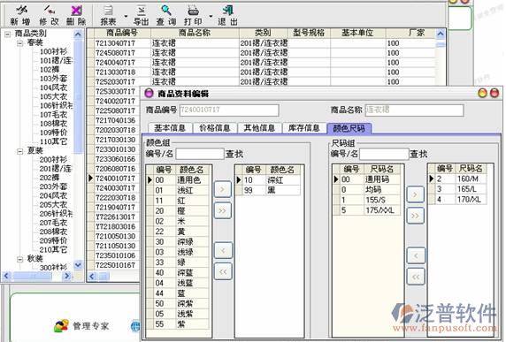Click the add-all '>>' button for colors
The width and height of the screenshot is (506, 342).
223,210
